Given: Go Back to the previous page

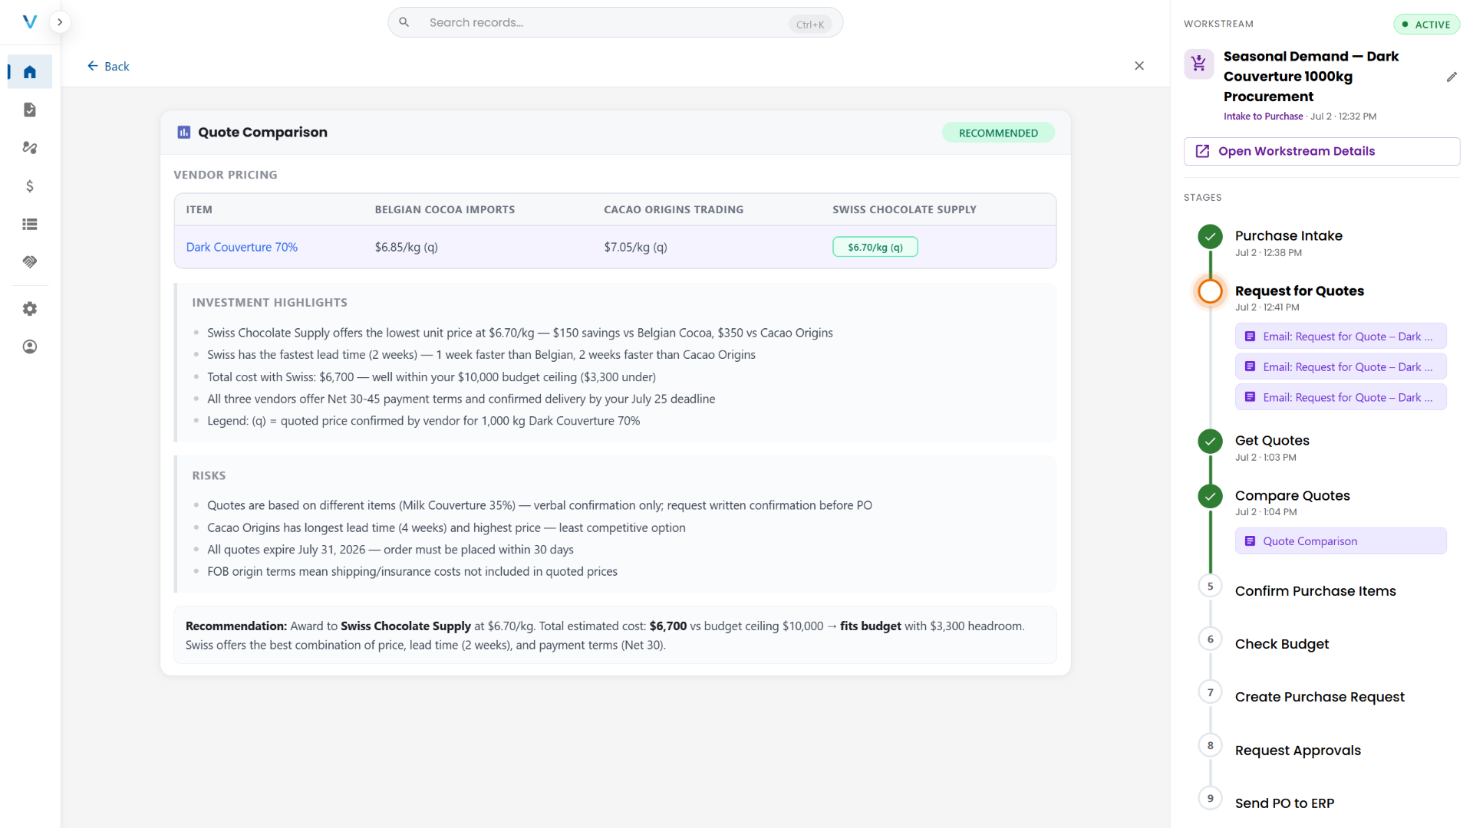Looking at the screenshot, I should pos(108,67).
